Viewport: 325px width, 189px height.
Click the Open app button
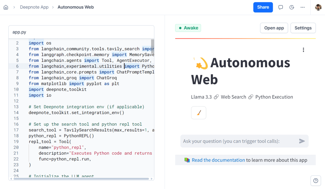[274, 28]
